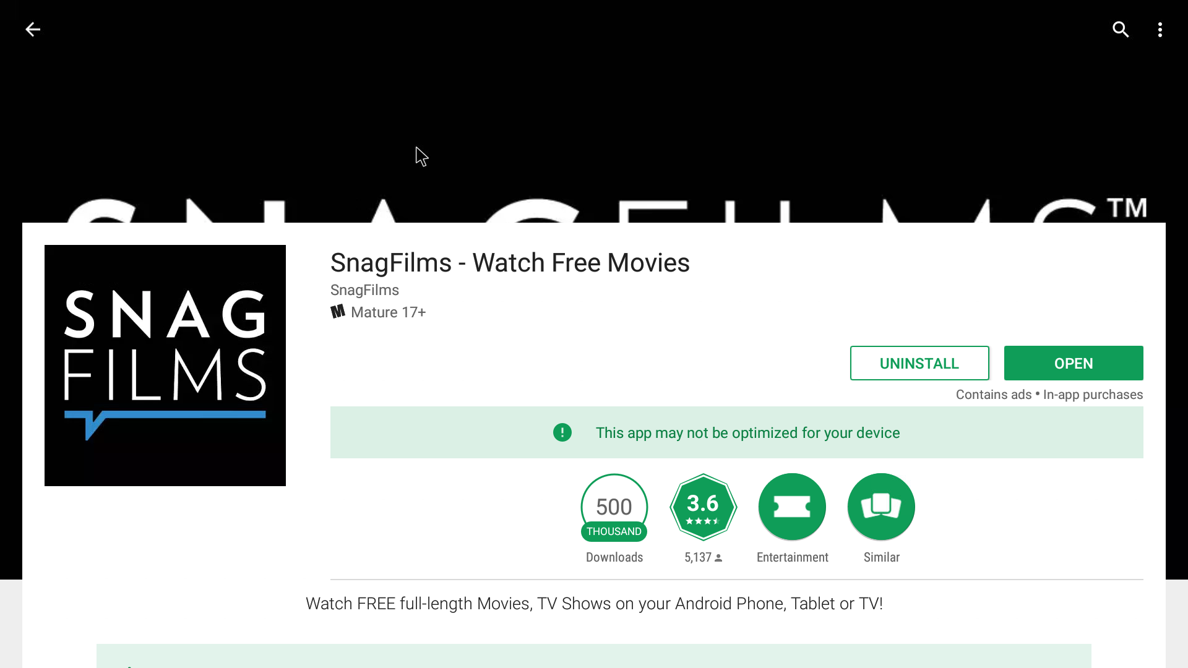Click the three-dot menu icon
This screenshot has height=668, width=1188.
tap(1160, 29)
